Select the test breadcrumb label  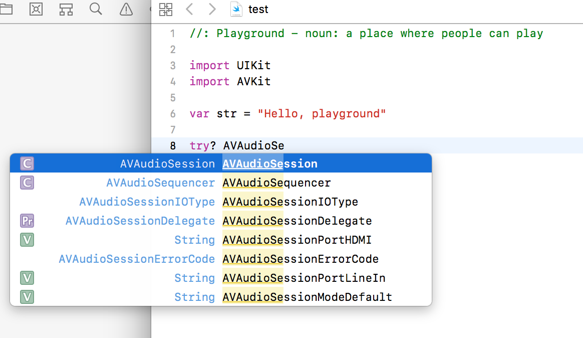pos(258,10)
